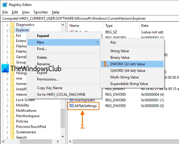
Task: Choose Rename in the context menu
Action: (64, 64)
